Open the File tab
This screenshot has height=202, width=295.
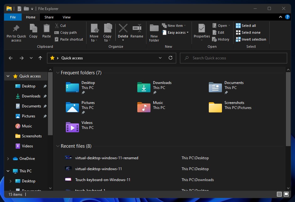[13, 17]
